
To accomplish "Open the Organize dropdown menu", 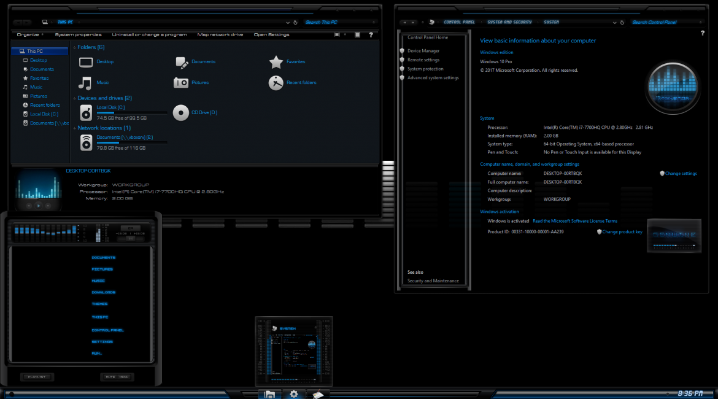I will pyautogui.click(x=30, y=35).
